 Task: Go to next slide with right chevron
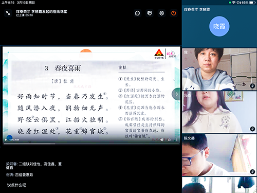[x=176, y=94]
